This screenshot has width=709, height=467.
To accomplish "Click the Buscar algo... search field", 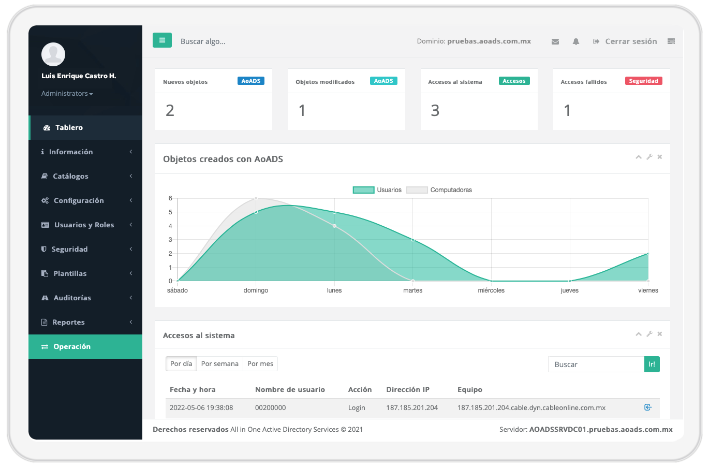I will [x=203, y=41].
